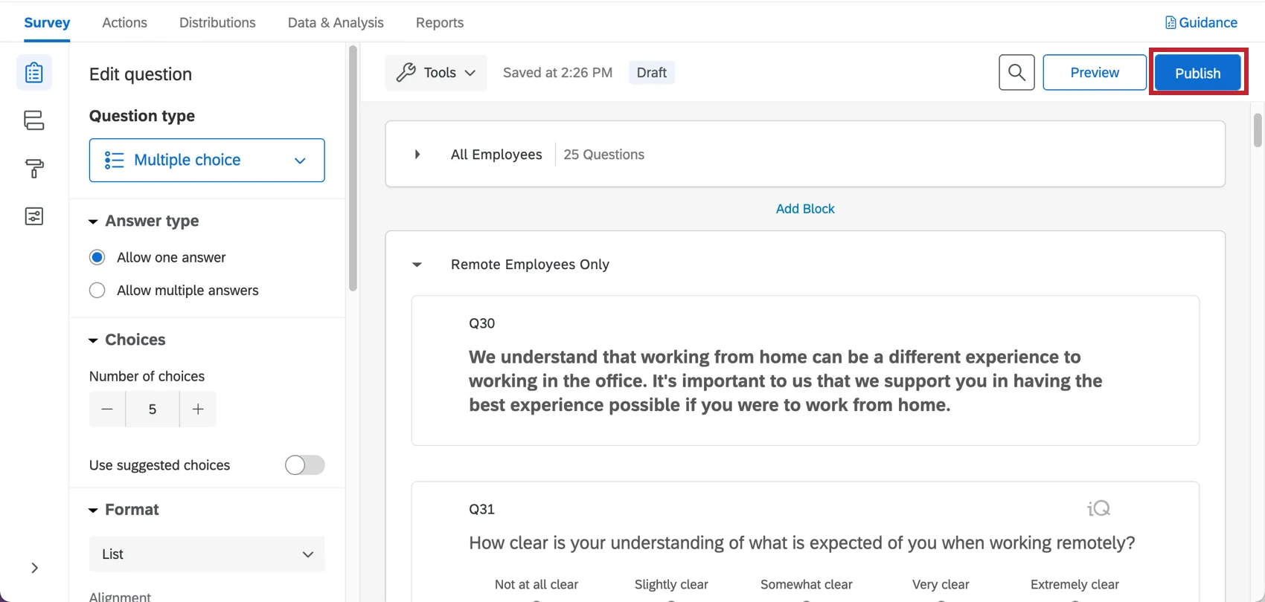Click the Add Block link
This screenshot has width=1265, height=602.
tap(805, 209)
